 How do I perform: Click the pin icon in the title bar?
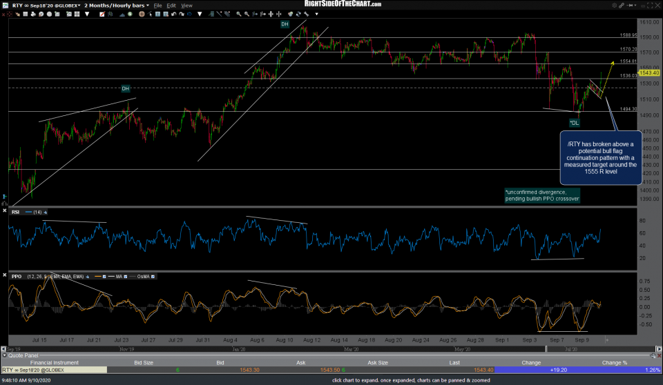pyautogui.click(x=629, y=5)
